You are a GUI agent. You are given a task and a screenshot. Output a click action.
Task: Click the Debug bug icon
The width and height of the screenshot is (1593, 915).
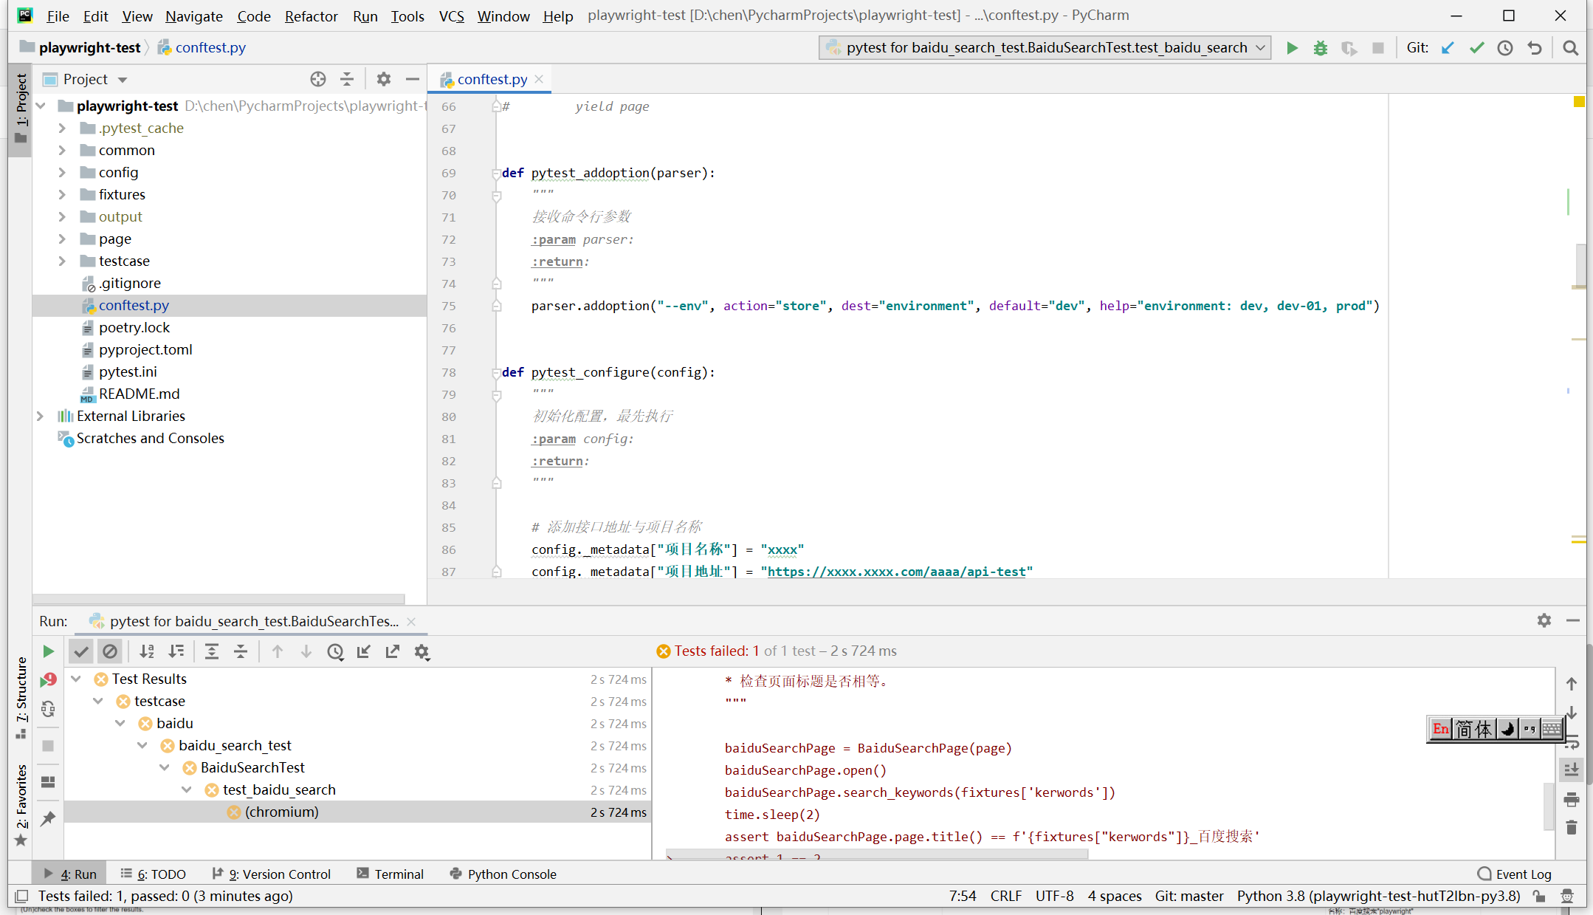tap(1321, 48)
